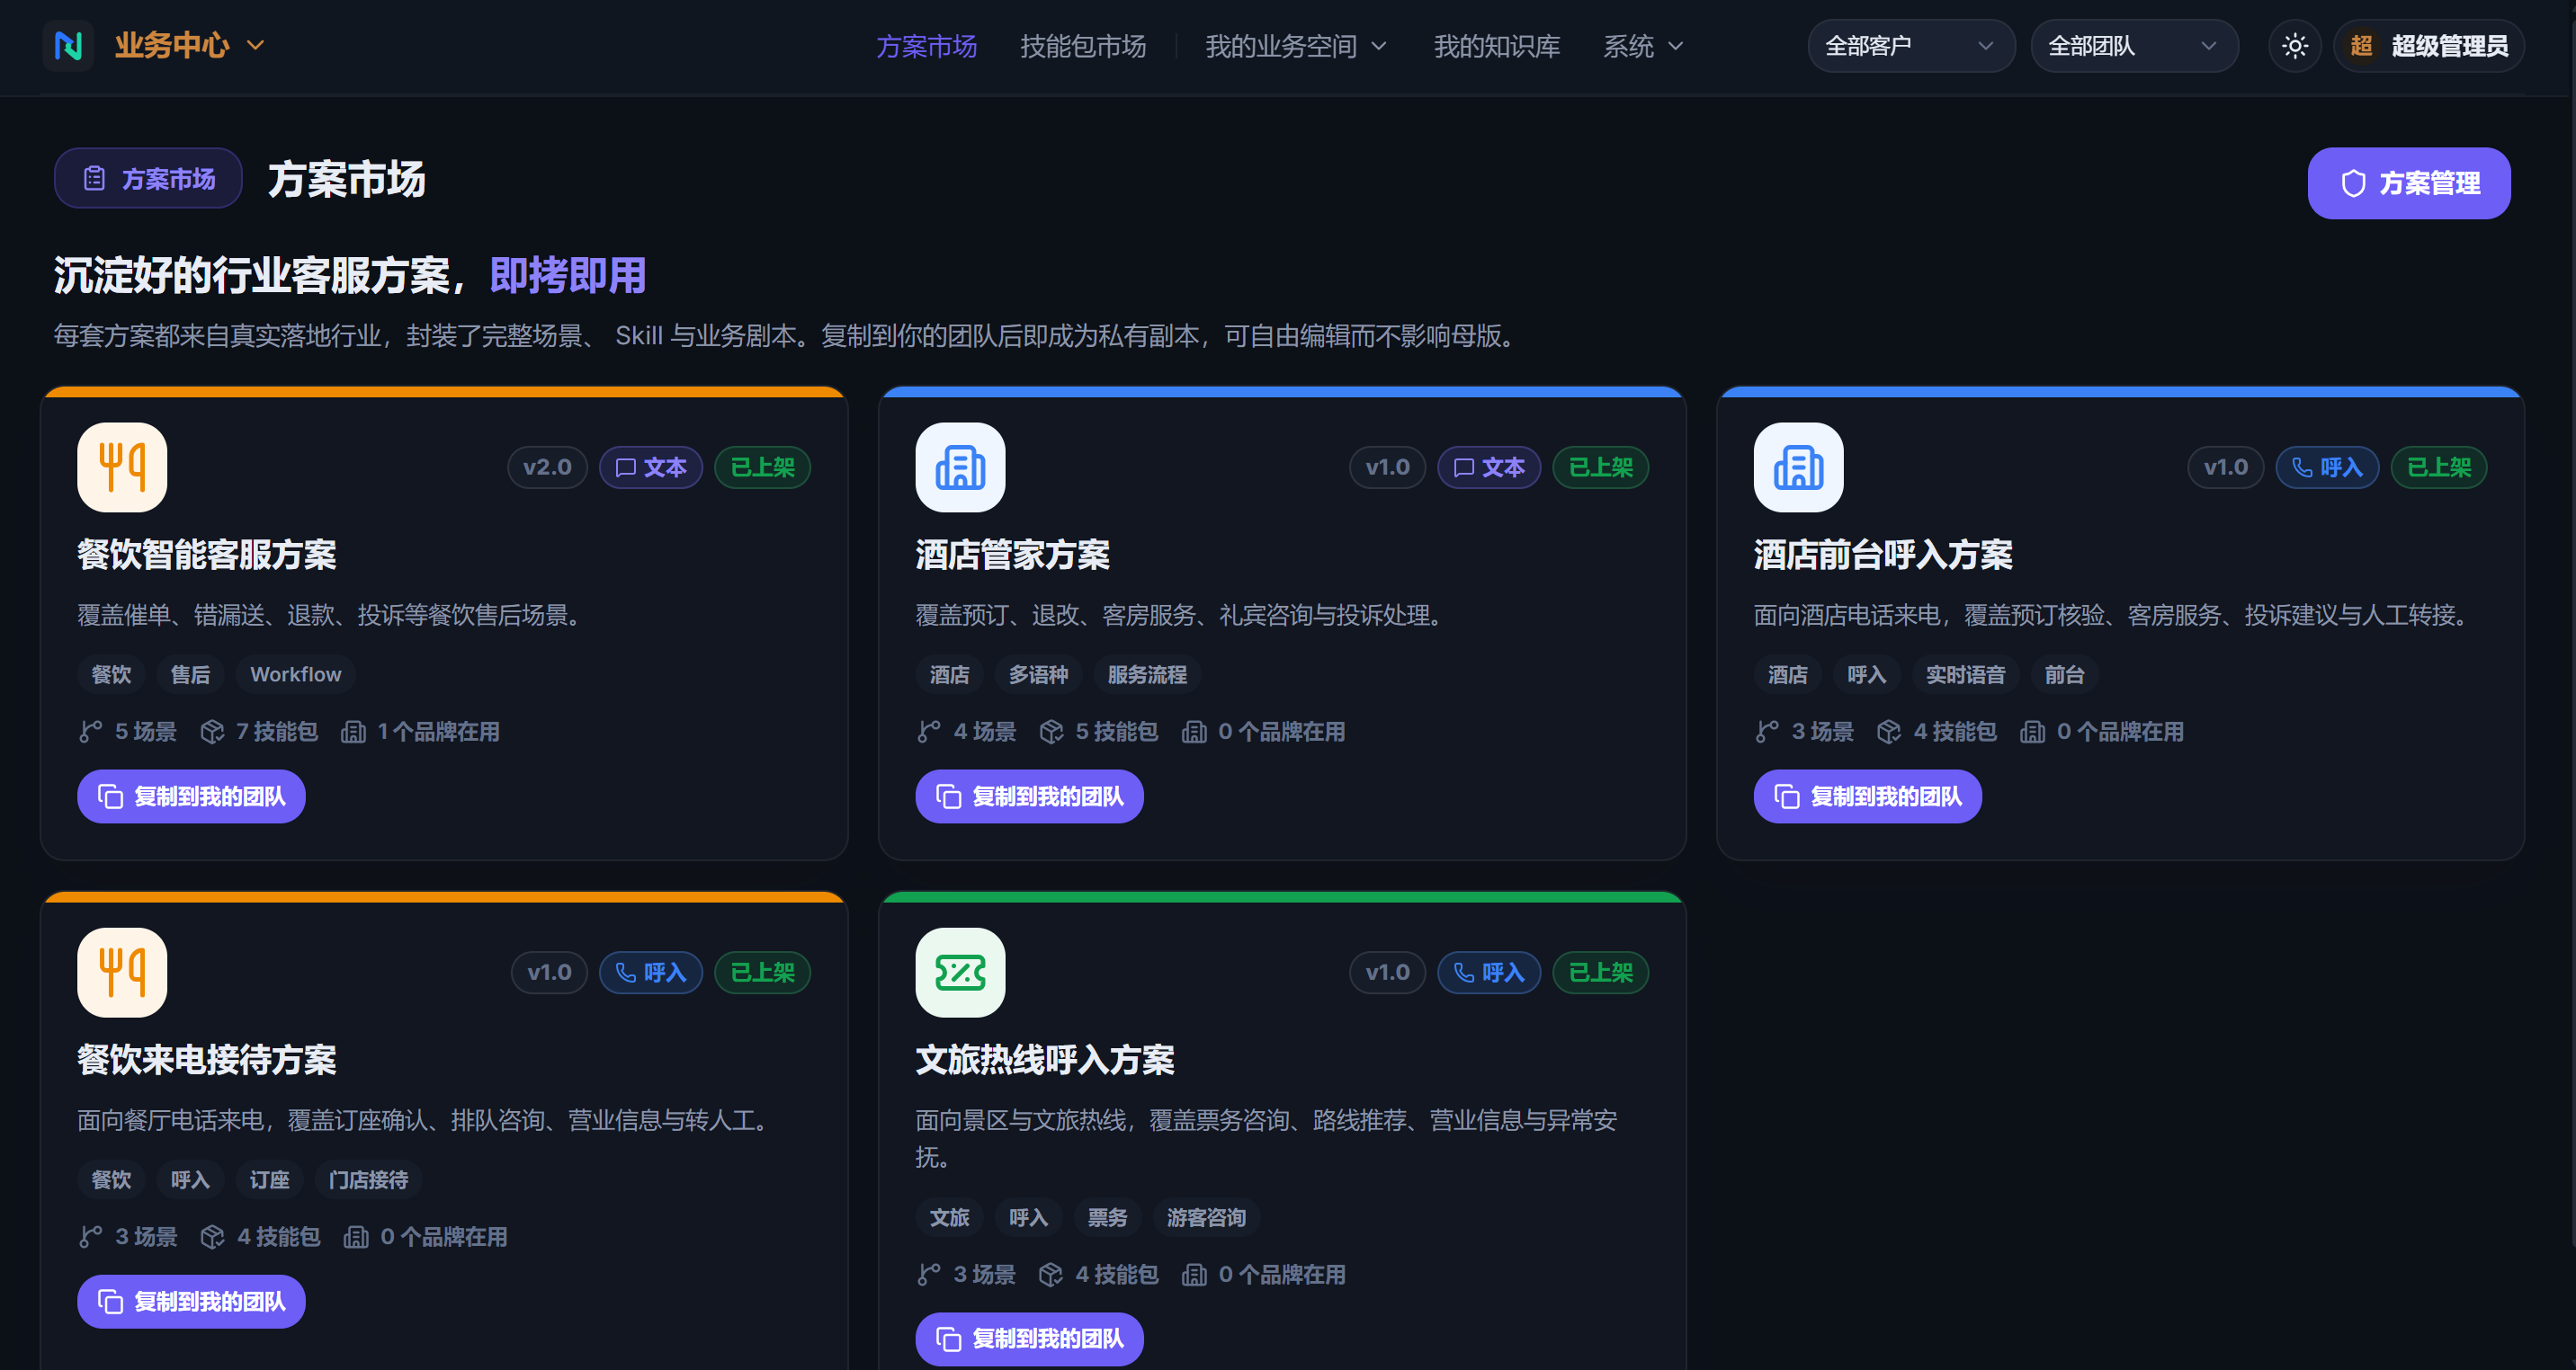Switch to 技能包市场 tab
Image resolution: width=2576 pixels, height=1370 pixels.
1083,46
